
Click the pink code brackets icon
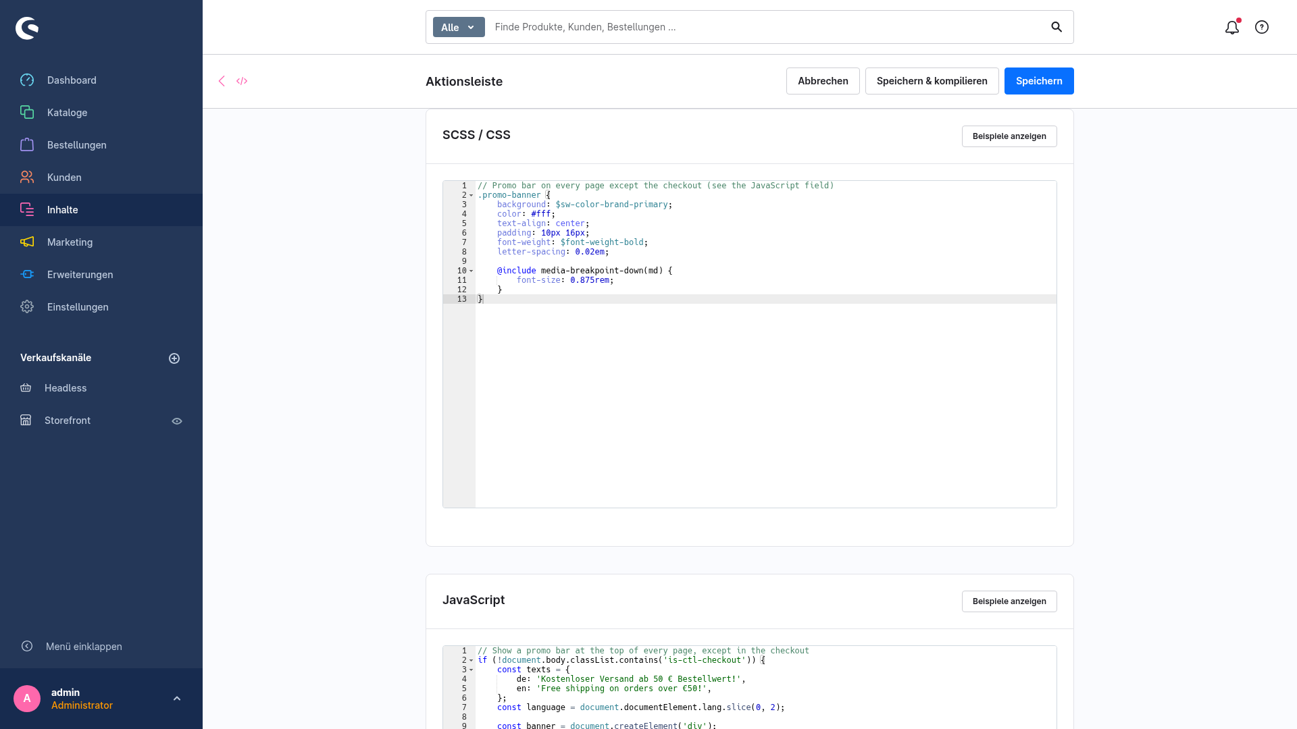click(x=242, y=81)
